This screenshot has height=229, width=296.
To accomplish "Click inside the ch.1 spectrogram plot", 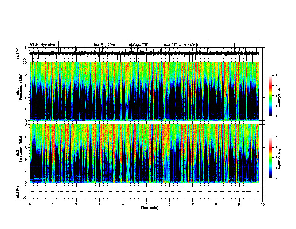I will (x=144, y=91).
